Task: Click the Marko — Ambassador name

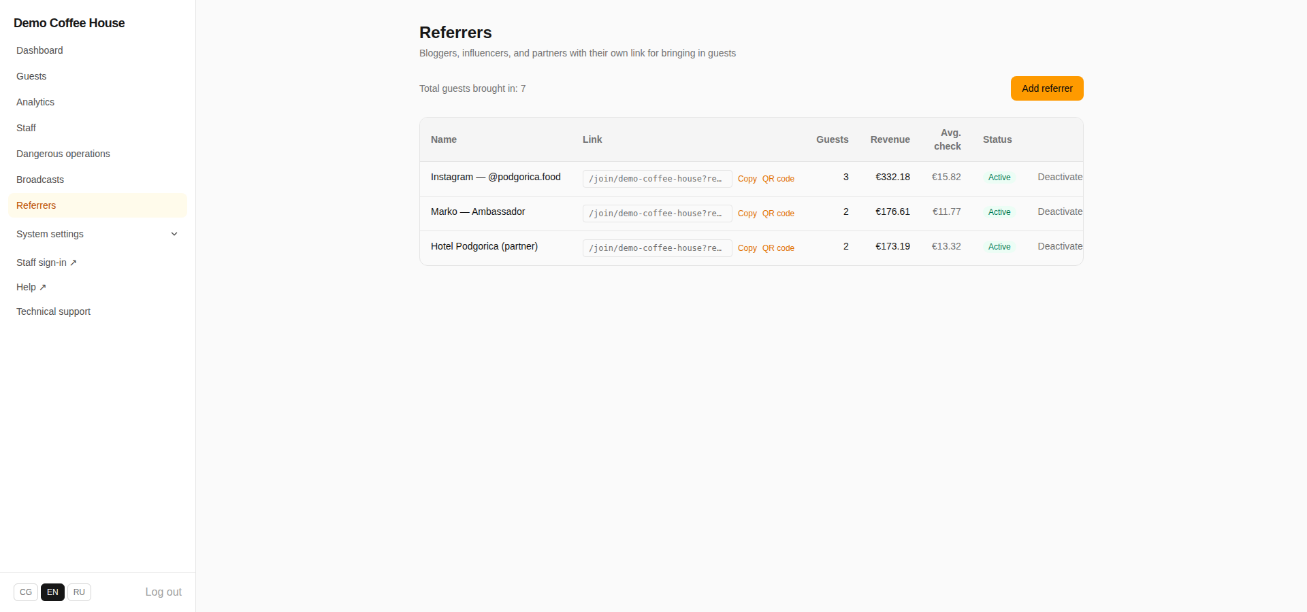Action: pos(478,211)
